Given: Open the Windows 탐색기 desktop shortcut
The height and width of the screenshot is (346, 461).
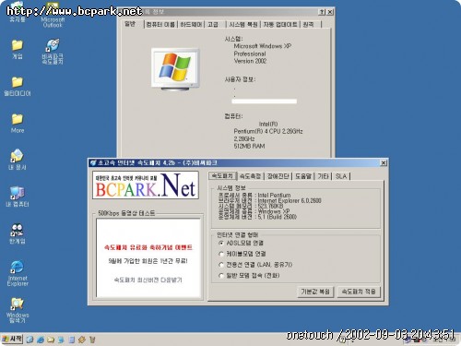Looking at the screenshot, I should pos(18,310).
